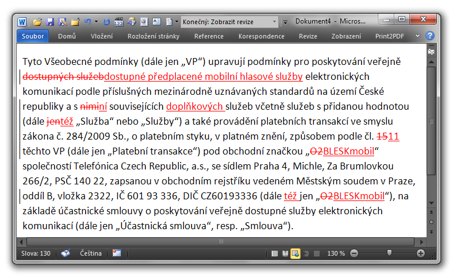Click the word 'Telefónica' in the document
The width and height of the screenshot is (457, 278).
[96, 166]
